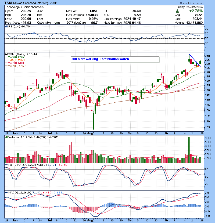Click the EMA(20) 16.20M volume label

(46, 137)
